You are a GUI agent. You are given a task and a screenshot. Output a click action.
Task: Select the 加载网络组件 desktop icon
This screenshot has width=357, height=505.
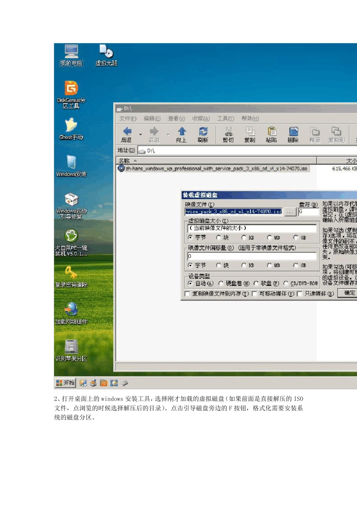(71, 313)
